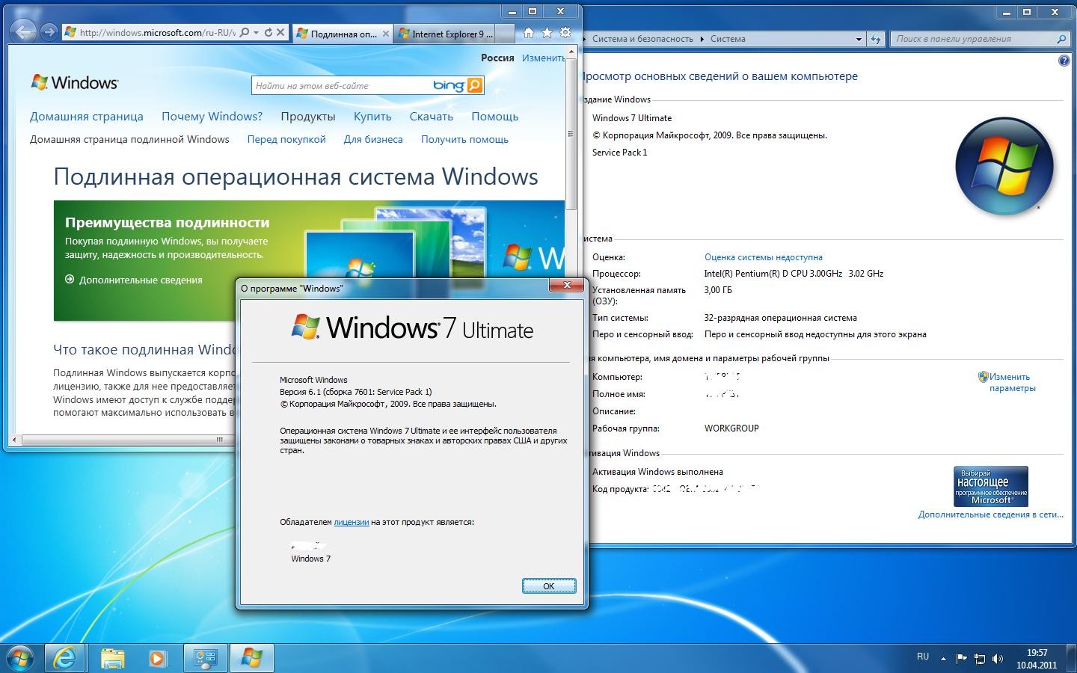Open 'Продукты' menu item
This screenshot has height=673, width=1077.
(x=308, y=117)
